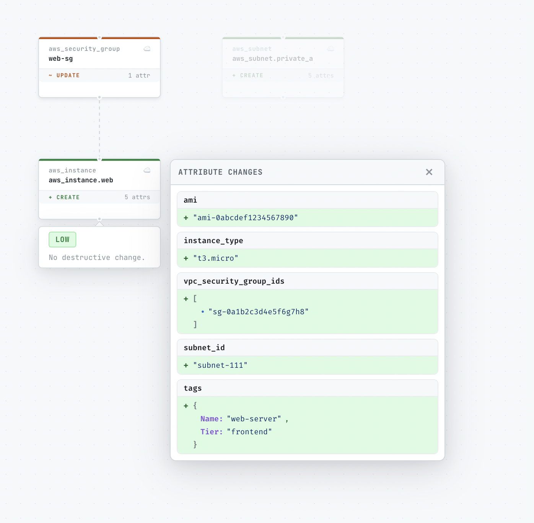Click the ami-0abcdef1234567890 value
This screenshot has width=534, height=523.
246,218
